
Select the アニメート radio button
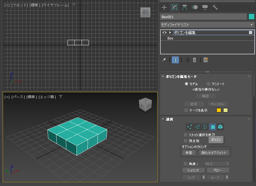click(x=208, y=84)
